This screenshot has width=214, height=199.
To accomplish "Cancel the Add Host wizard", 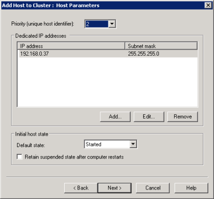I will (x=153, y=188).
